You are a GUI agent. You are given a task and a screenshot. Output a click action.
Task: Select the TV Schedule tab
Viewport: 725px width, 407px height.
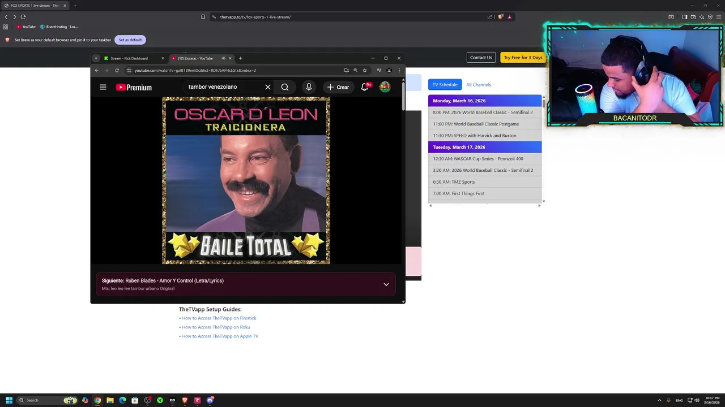tap(445, 84)
